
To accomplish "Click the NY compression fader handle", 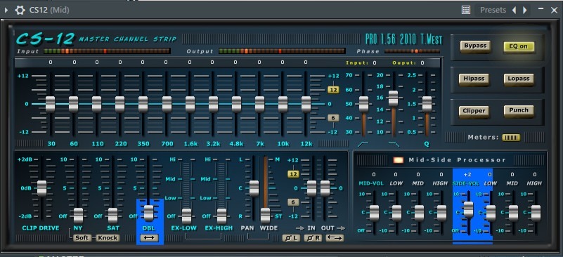I will tap(78, 216).
